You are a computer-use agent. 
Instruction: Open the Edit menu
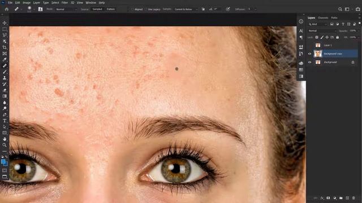click(x=18, y=3)
